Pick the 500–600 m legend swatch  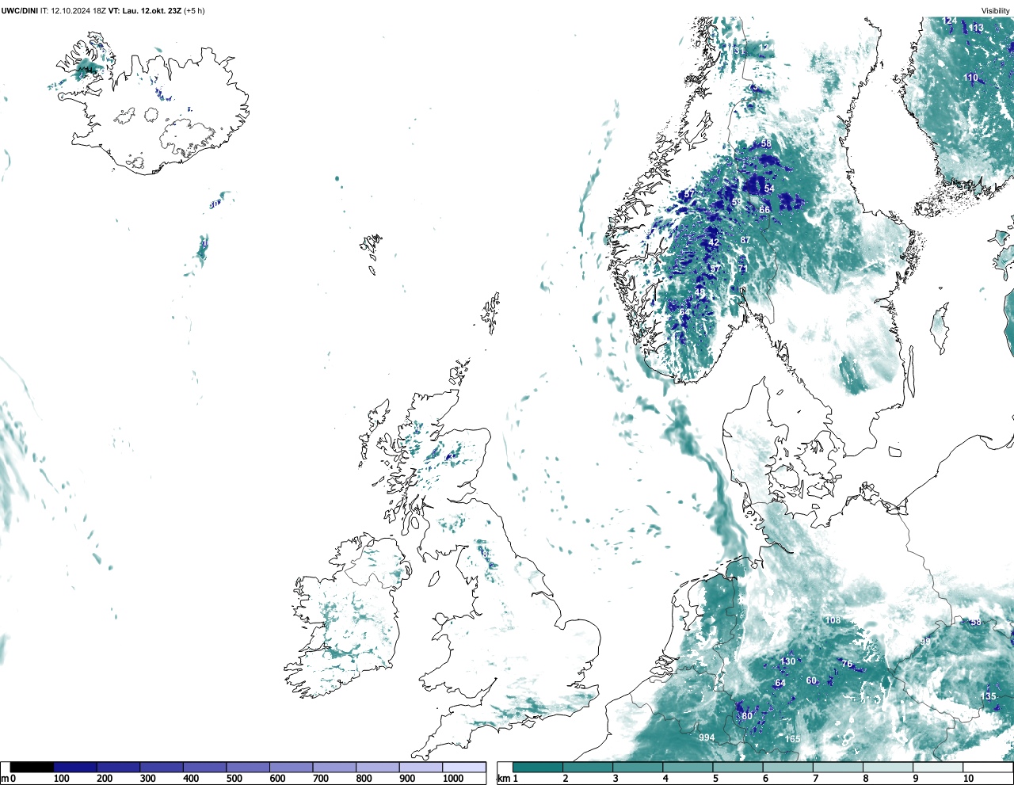(248, 768)
